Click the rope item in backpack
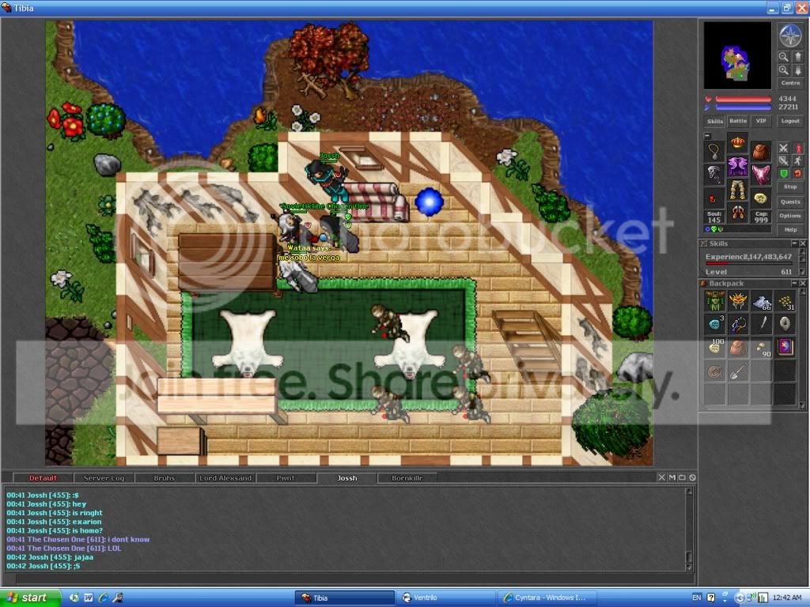 [x=715, y=371]
